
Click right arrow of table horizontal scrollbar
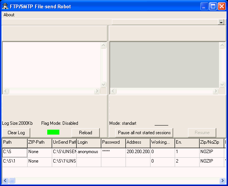(x=222, y=180)
